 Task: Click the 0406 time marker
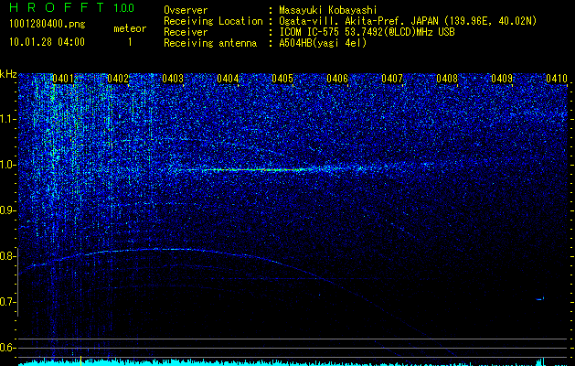tap(337, 79)
